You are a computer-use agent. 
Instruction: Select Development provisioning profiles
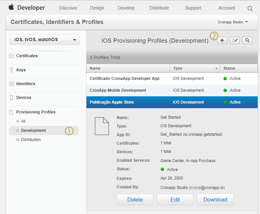point(44,131)
